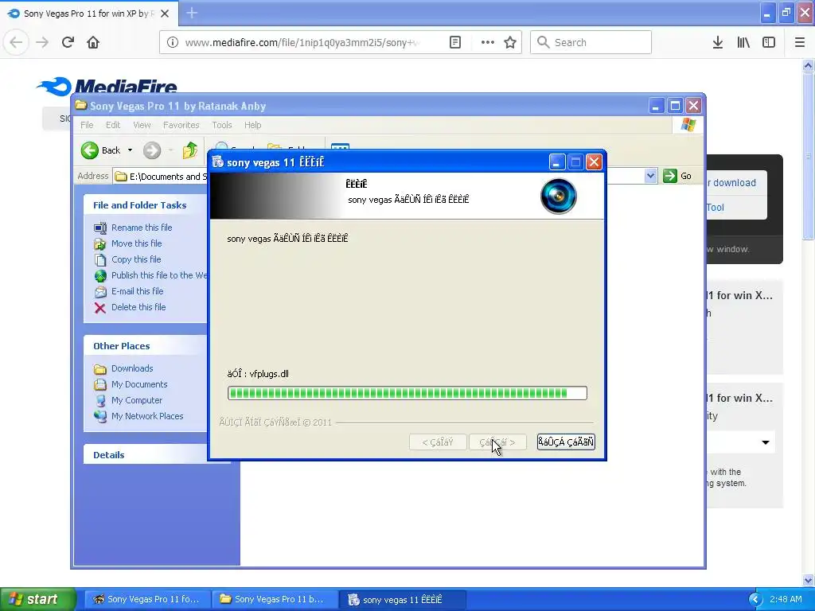
Task: Expand the Explorer address bar dropdown
Action: [x=650, y=176]
